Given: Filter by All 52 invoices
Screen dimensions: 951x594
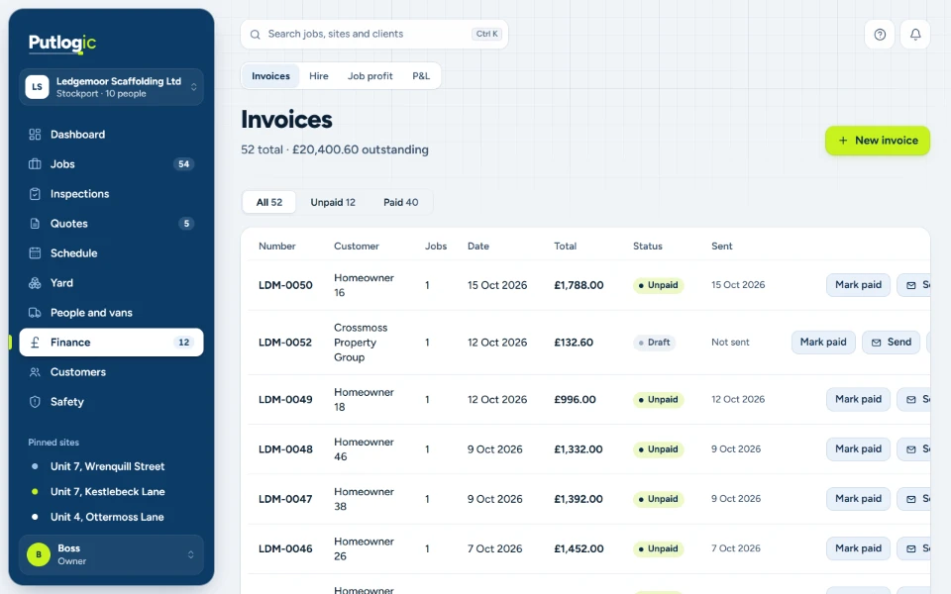Looking at the screenshot, I should (x=269, y=202).
